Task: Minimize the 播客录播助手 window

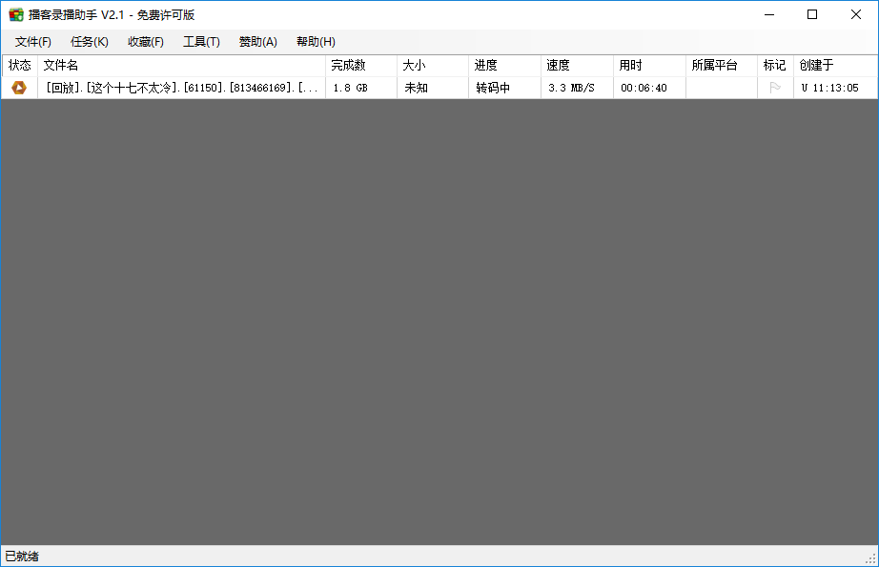Action: [x=769, y=14]
